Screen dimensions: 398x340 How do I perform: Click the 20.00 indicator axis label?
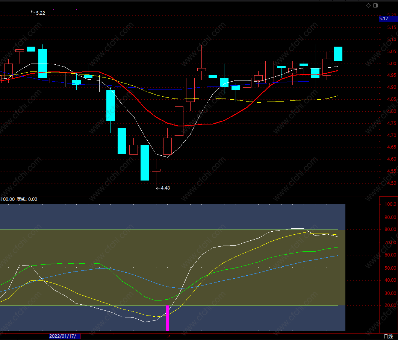pyautogui.click(x=390, y=305)
